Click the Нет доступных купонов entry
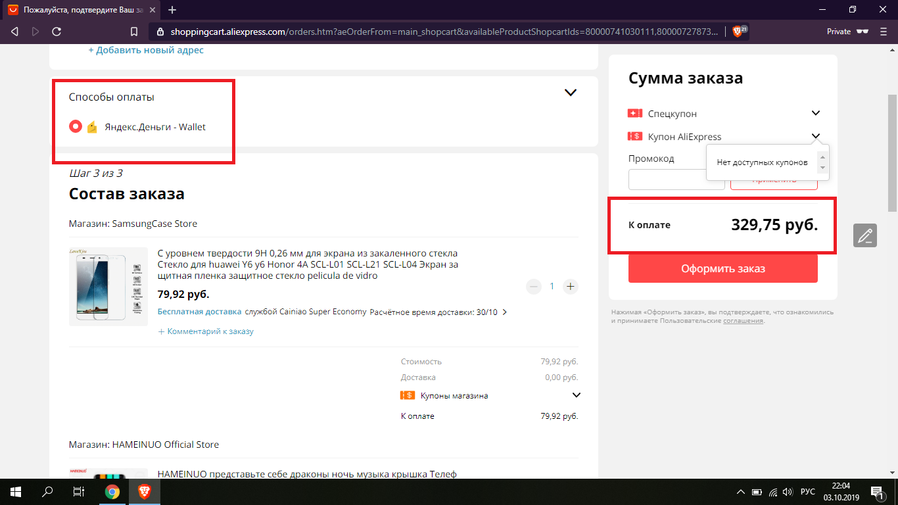 click(x=762, y=162)
